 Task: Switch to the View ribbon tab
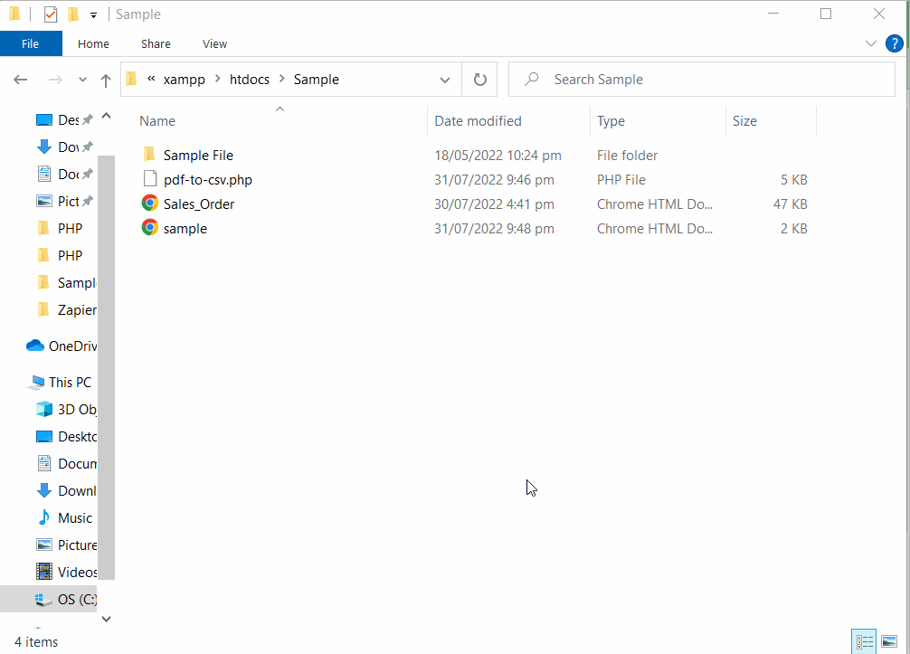(x=214, y=43)
